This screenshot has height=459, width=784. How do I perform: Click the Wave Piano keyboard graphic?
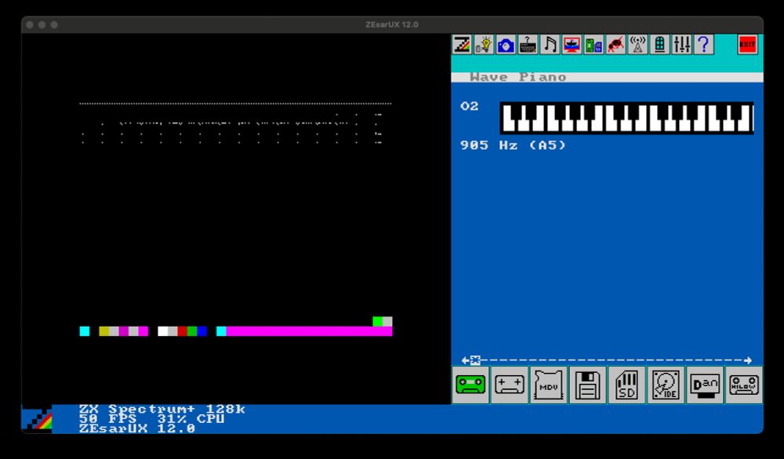click(626, 117)
